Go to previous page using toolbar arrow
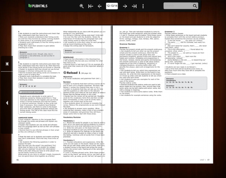 (99, 6)
